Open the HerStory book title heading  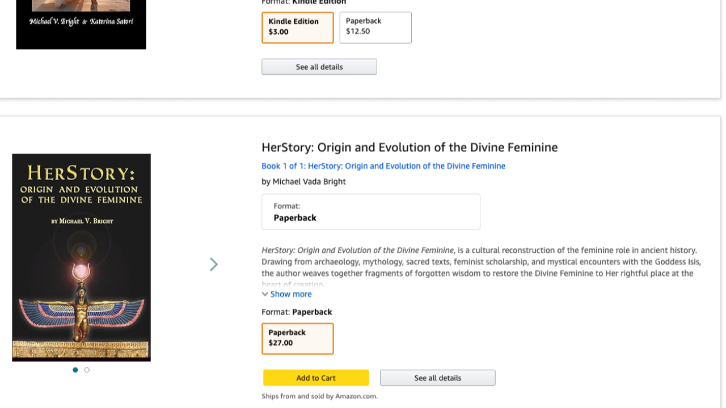click(409, 147)
